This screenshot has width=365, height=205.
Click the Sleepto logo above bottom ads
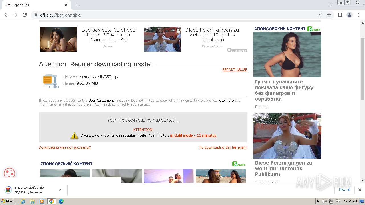239,164
